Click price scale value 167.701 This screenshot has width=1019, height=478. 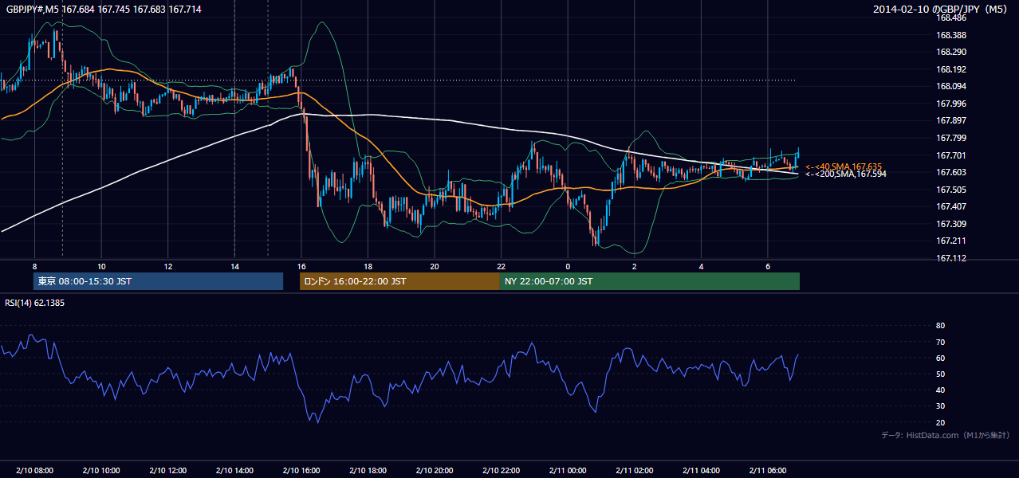point(950,155)
